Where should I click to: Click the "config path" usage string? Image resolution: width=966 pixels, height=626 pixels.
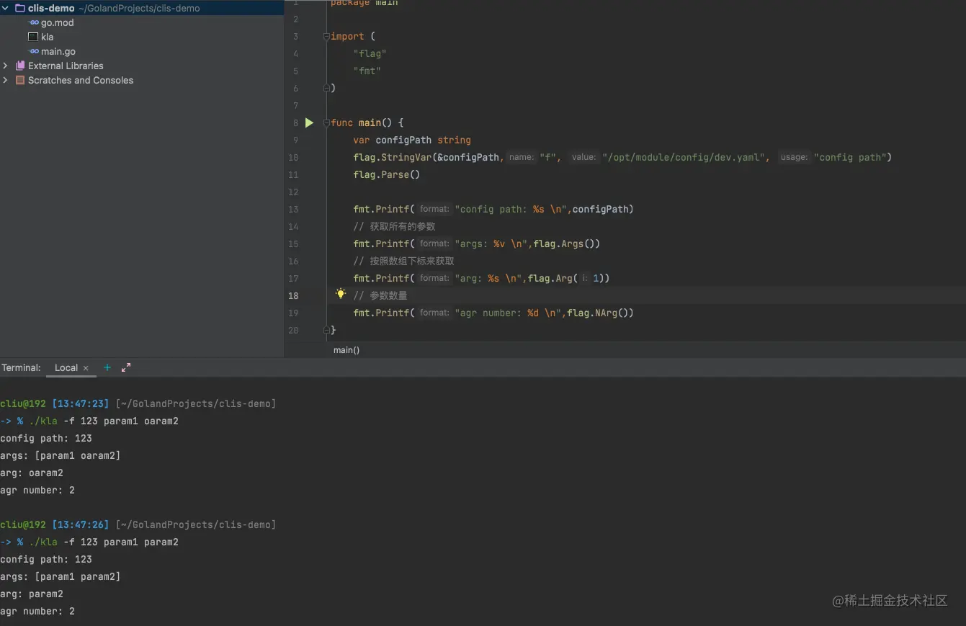tap(851, 157)
